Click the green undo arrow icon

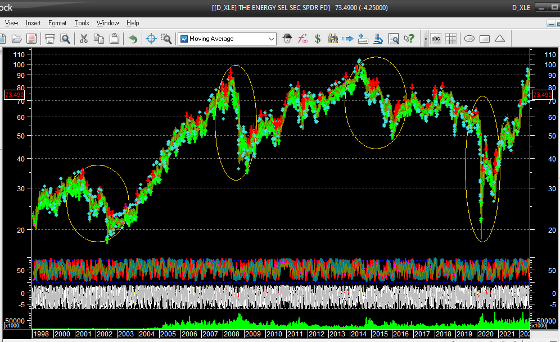133,39
